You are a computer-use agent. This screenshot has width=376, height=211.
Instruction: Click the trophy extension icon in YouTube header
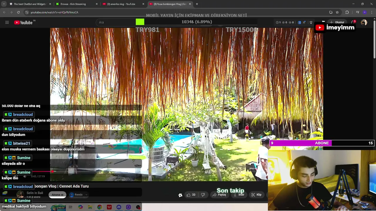311,23
